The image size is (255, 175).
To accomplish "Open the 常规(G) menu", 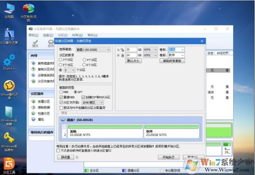I will 33,35.
